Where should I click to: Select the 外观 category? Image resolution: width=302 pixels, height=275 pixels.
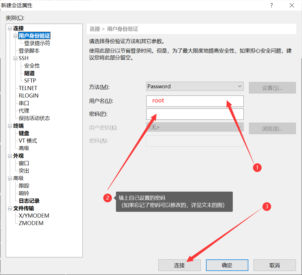pyautogui.click(x=18, y=156)
